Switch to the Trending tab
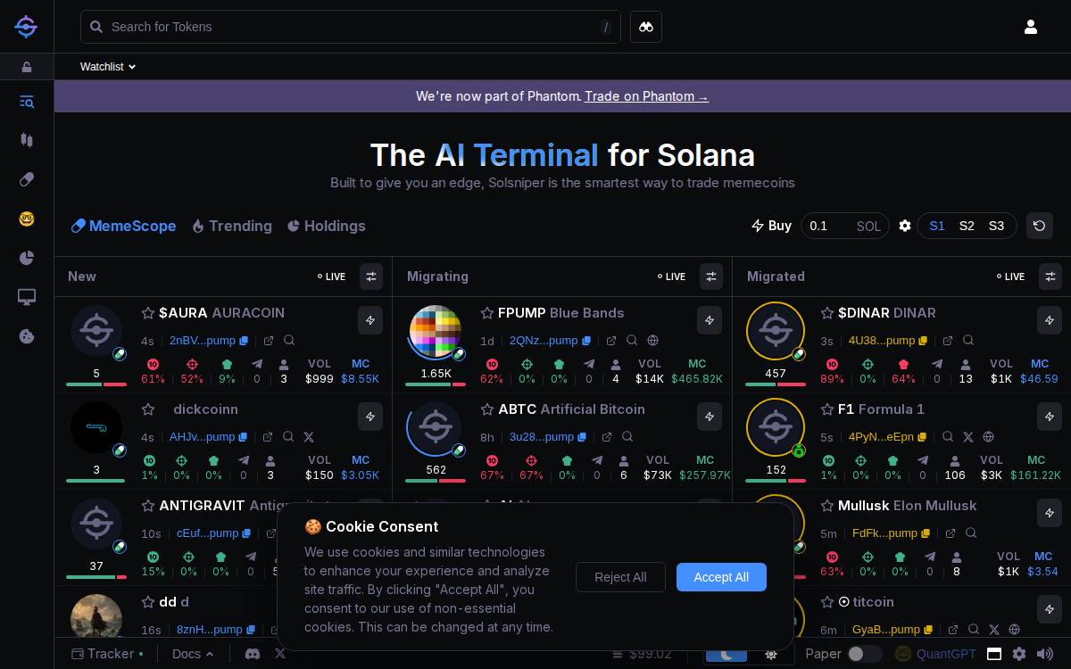Viewport: 1071px width, 669px height. click(232, 226)
